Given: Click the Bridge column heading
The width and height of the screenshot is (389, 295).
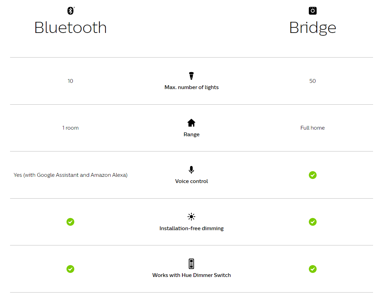Looking at the screenshot, I should 313,28.
